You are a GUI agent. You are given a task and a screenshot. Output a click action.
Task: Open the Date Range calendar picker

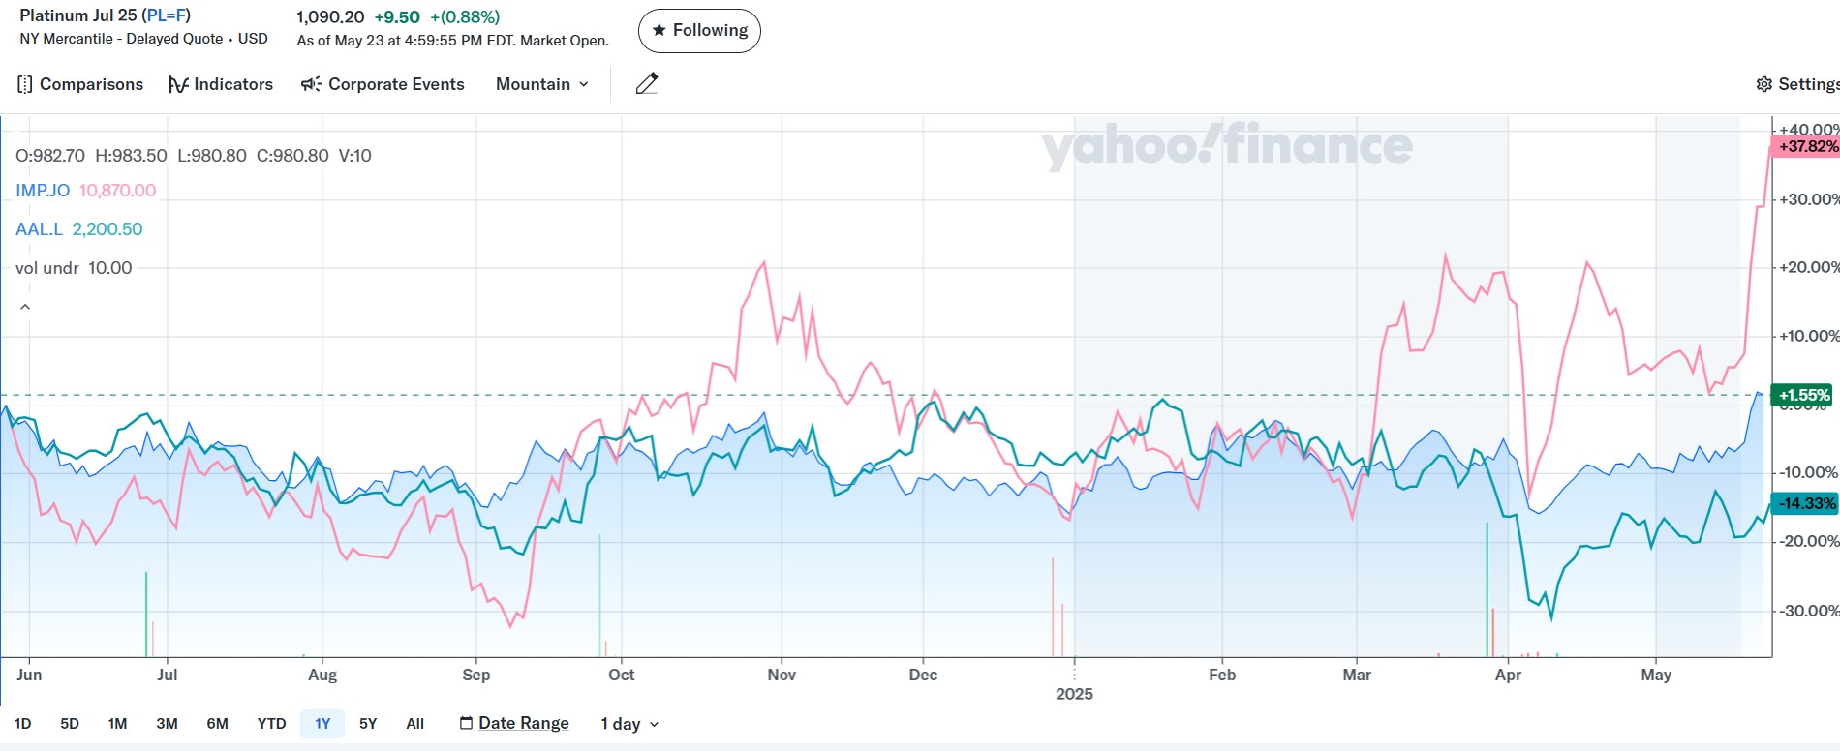514,723
